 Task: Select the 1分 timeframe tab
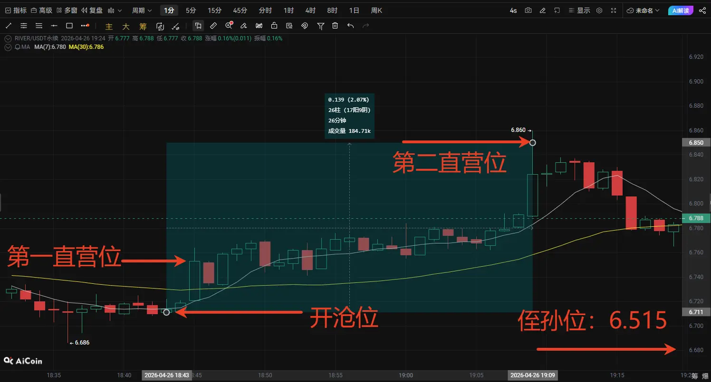[169, 10]
